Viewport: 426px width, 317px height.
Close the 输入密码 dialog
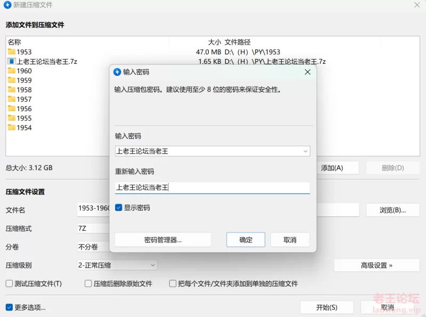click(307, 72)
